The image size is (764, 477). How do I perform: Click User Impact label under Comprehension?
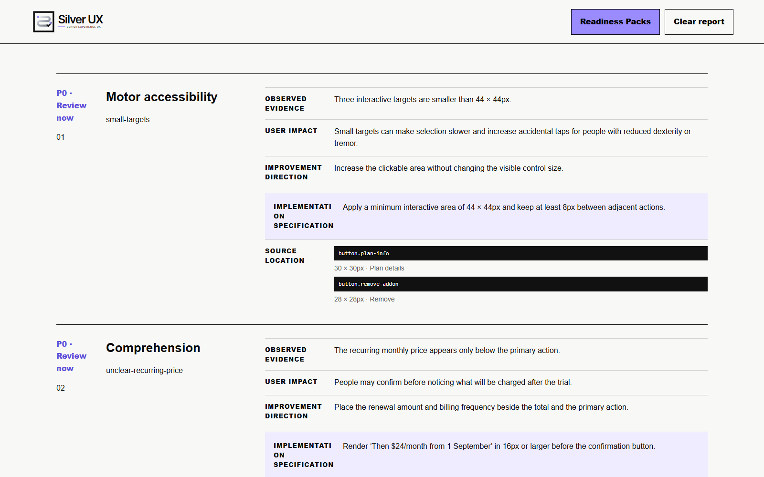(x=291, y=382)
